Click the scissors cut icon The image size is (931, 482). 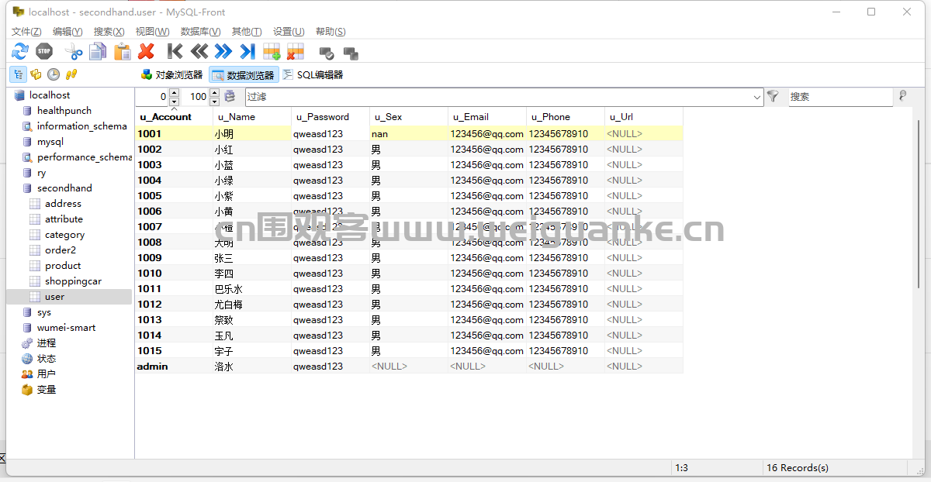74,52
